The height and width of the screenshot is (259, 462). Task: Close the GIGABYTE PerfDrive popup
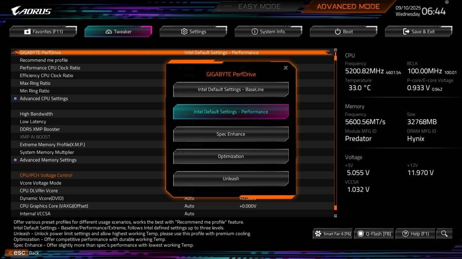[286, 68]
